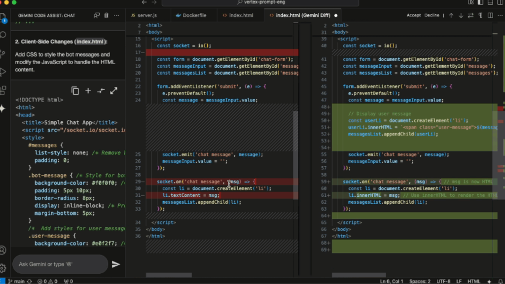Insert code snippet with plus icon

pyautogui.click(x=88, y=91)
